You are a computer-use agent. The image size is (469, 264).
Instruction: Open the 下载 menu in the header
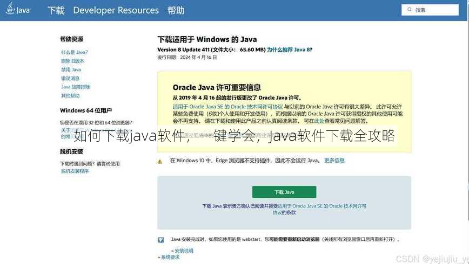click(x=56, y=10)
